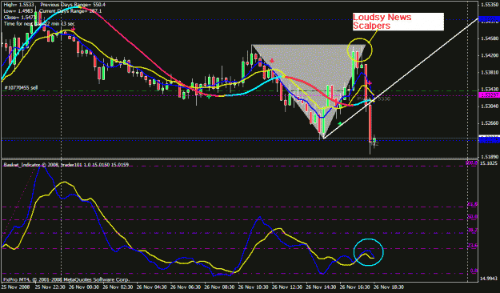Click the 1.52660 price axis label

tap(489, 122)
